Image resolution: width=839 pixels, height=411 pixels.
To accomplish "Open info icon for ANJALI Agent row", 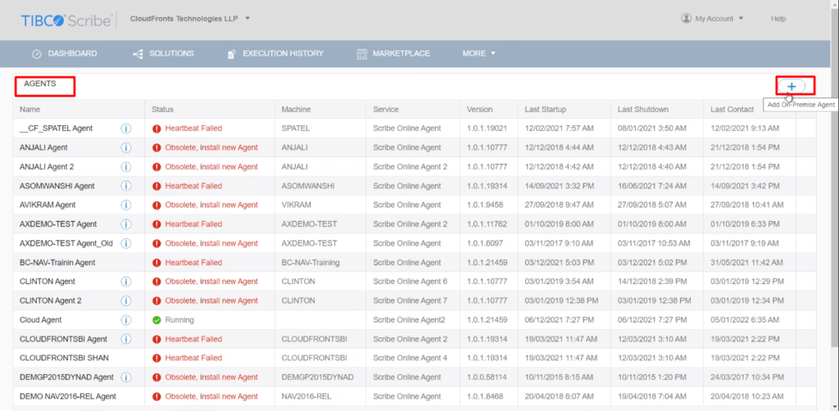I will click(125, 147).
